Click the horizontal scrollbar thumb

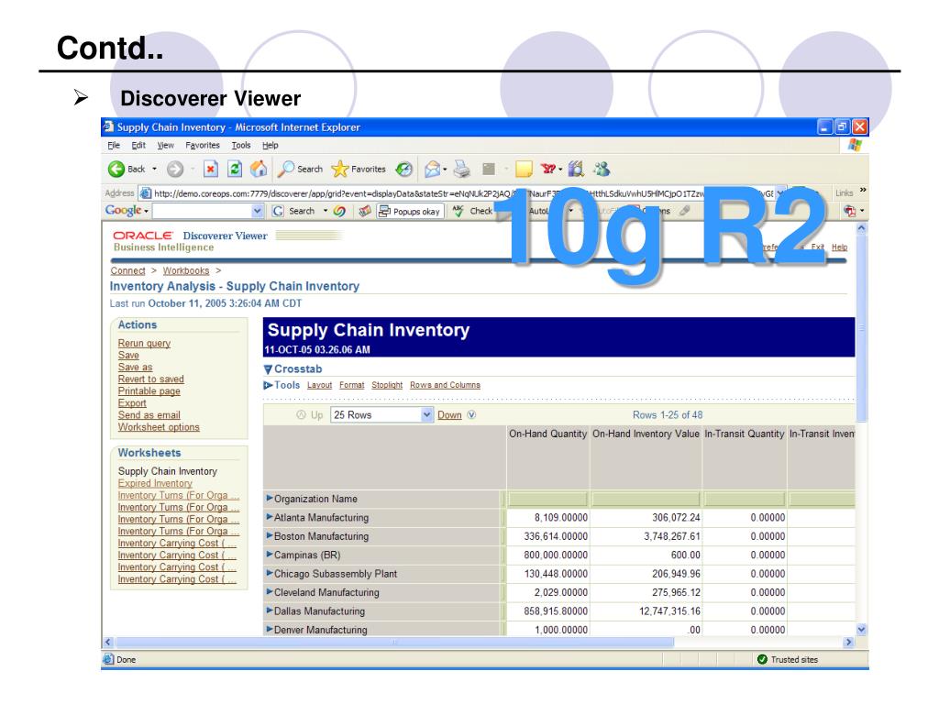393,643
